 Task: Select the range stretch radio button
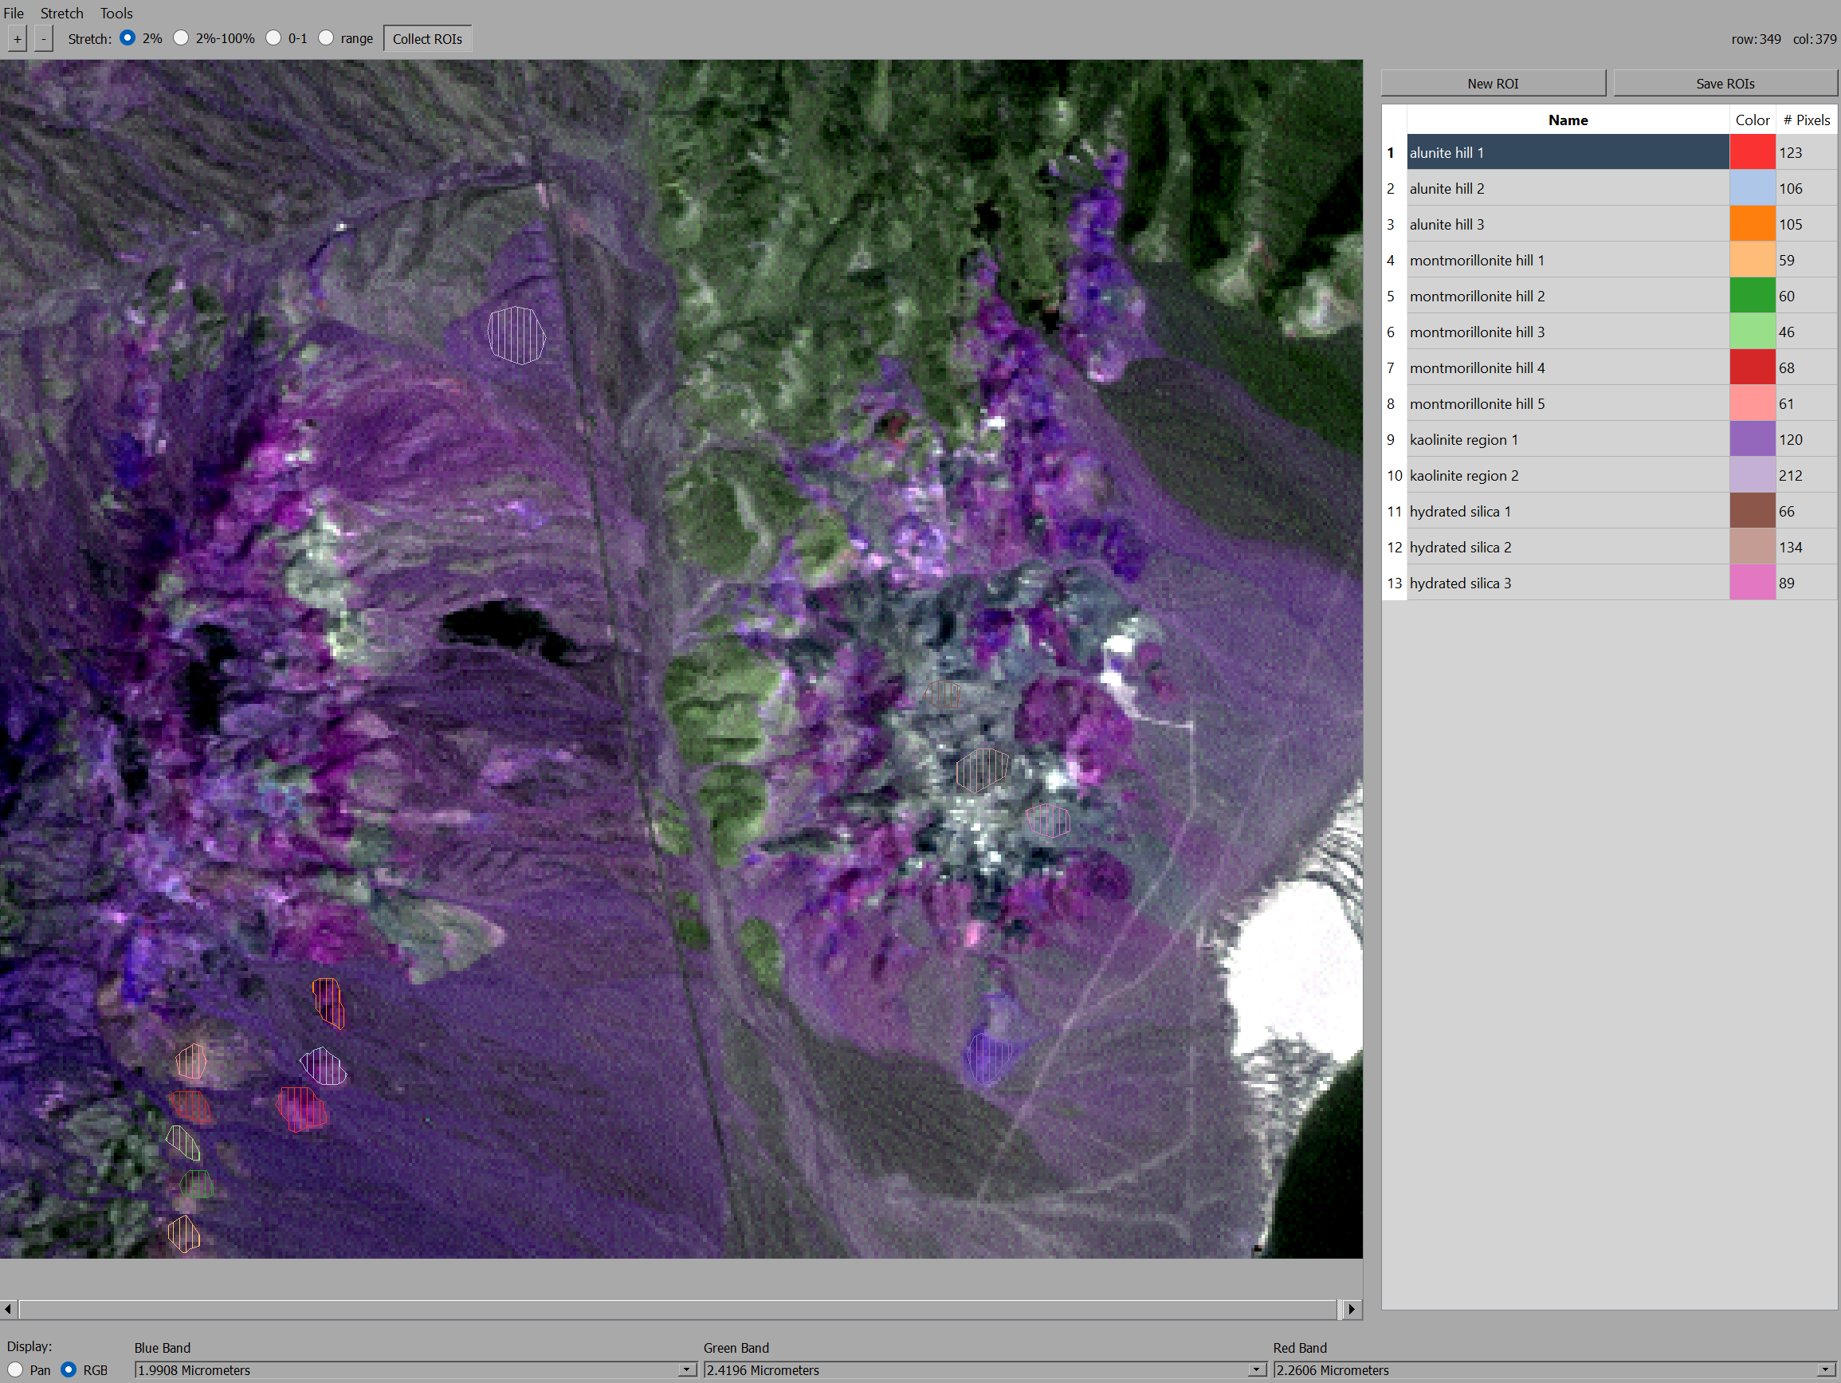pos(326,37)
